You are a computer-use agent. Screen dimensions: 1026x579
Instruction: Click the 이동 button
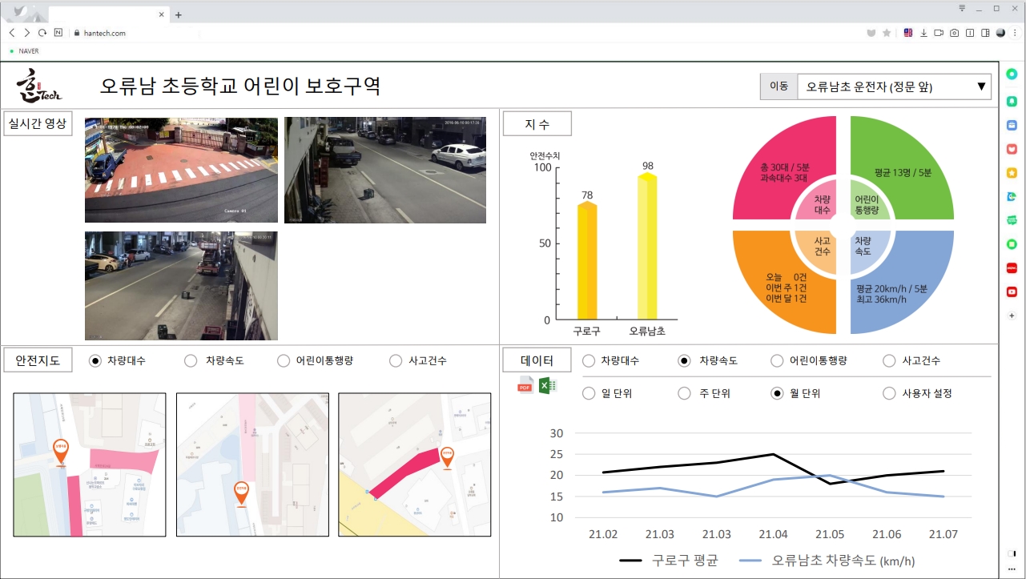point(779,86)
